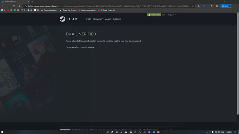The image size is (239, 134).
Task: Click the Microsoft Edge taskbar icon
Action: coord(112,132)
